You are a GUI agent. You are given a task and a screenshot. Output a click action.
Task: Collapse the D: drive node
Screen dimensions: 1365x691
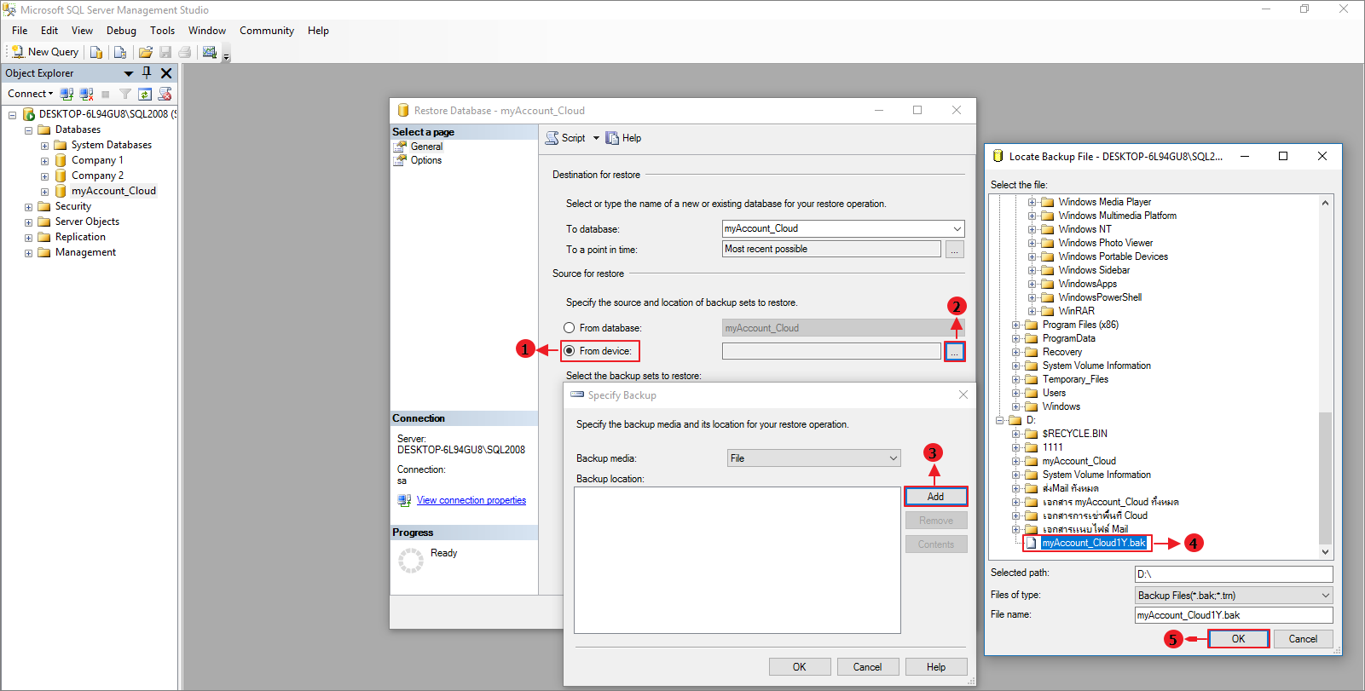point(999,420)
